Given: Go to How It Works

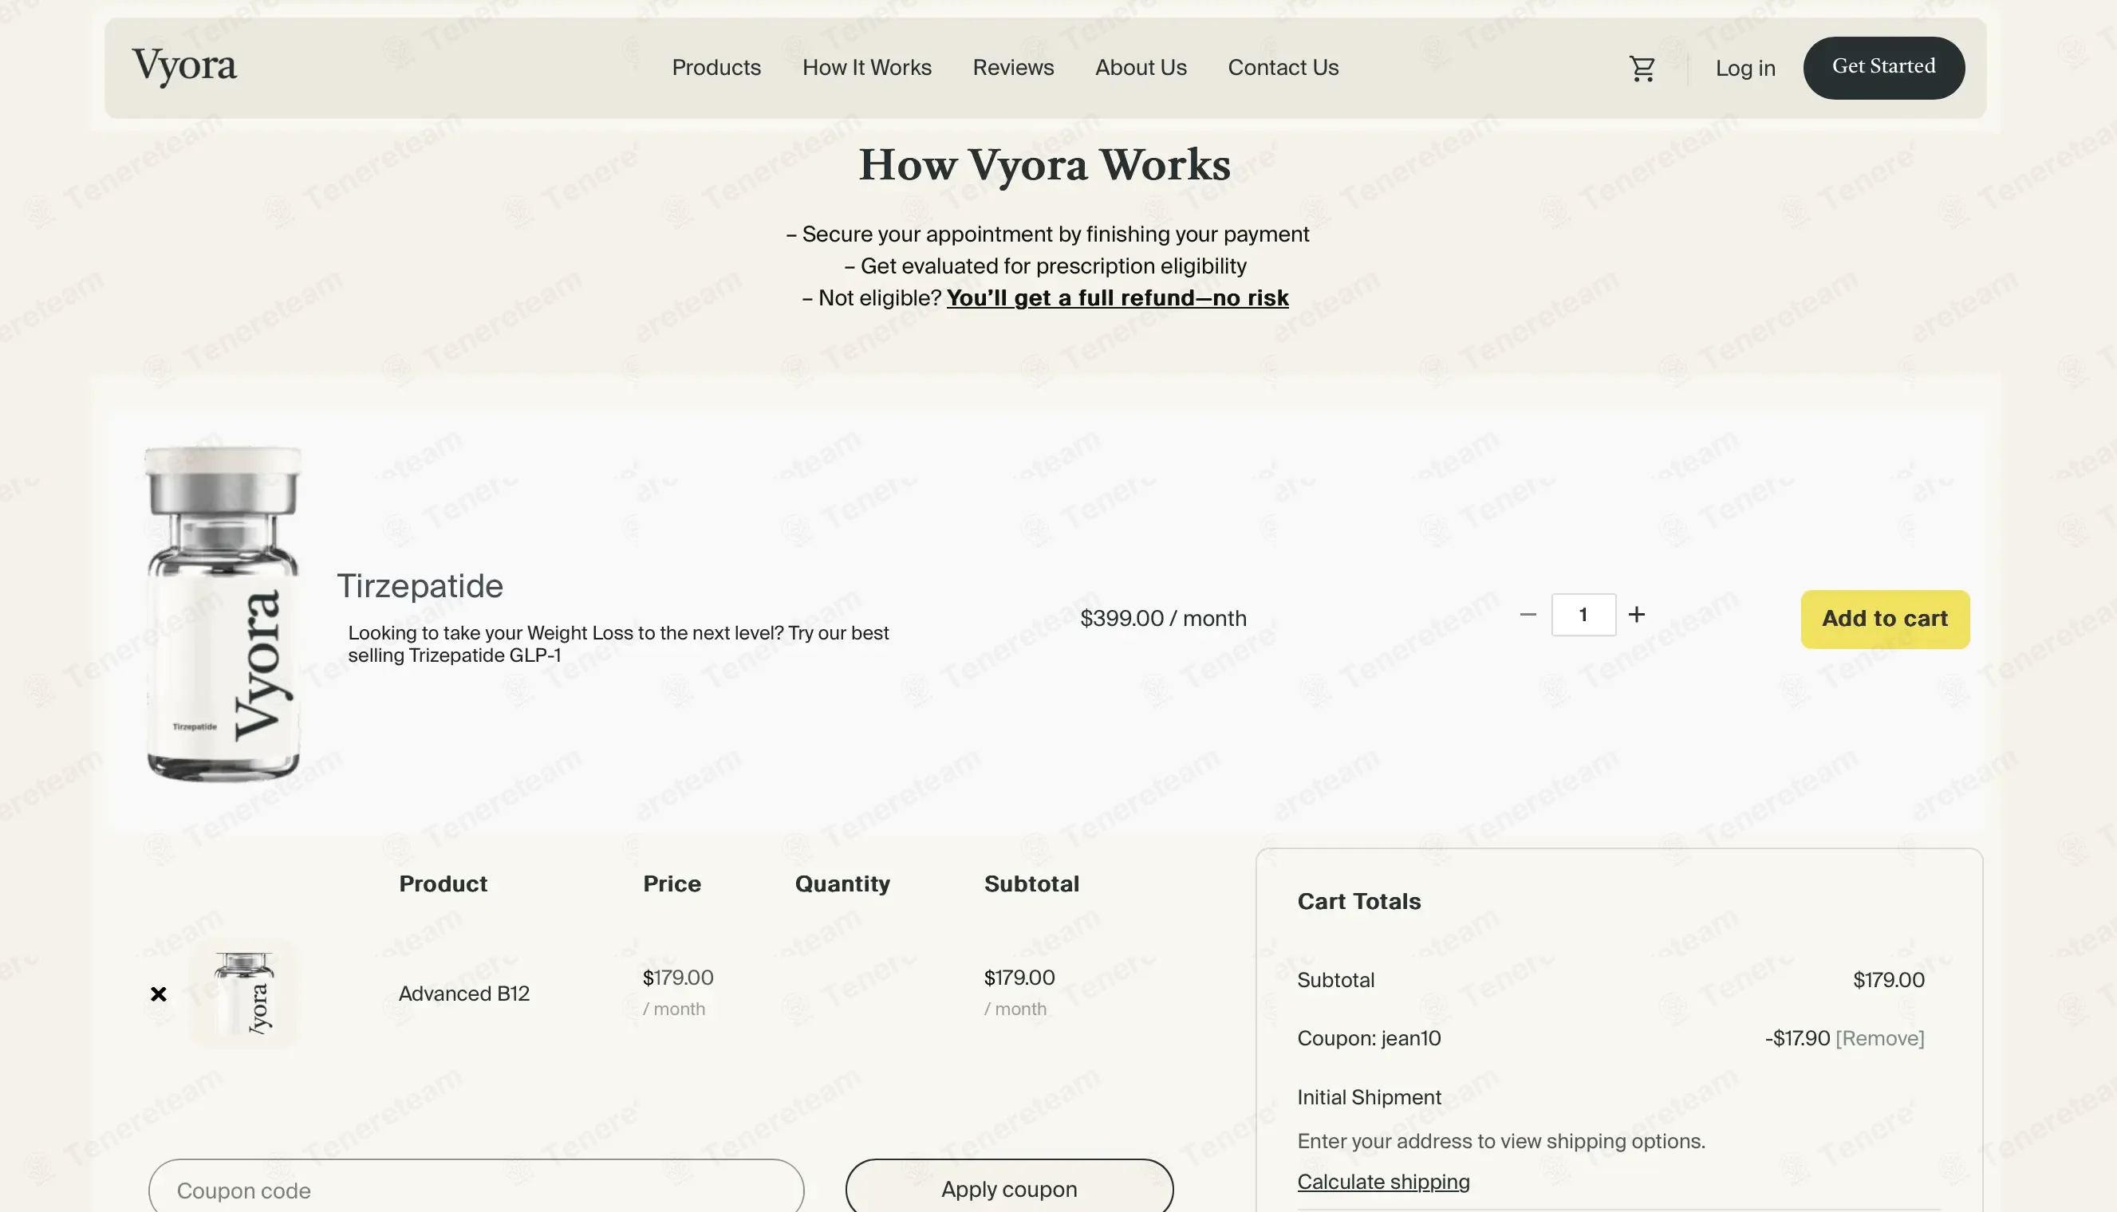Looking at the screenshot, I should (866, 68).
